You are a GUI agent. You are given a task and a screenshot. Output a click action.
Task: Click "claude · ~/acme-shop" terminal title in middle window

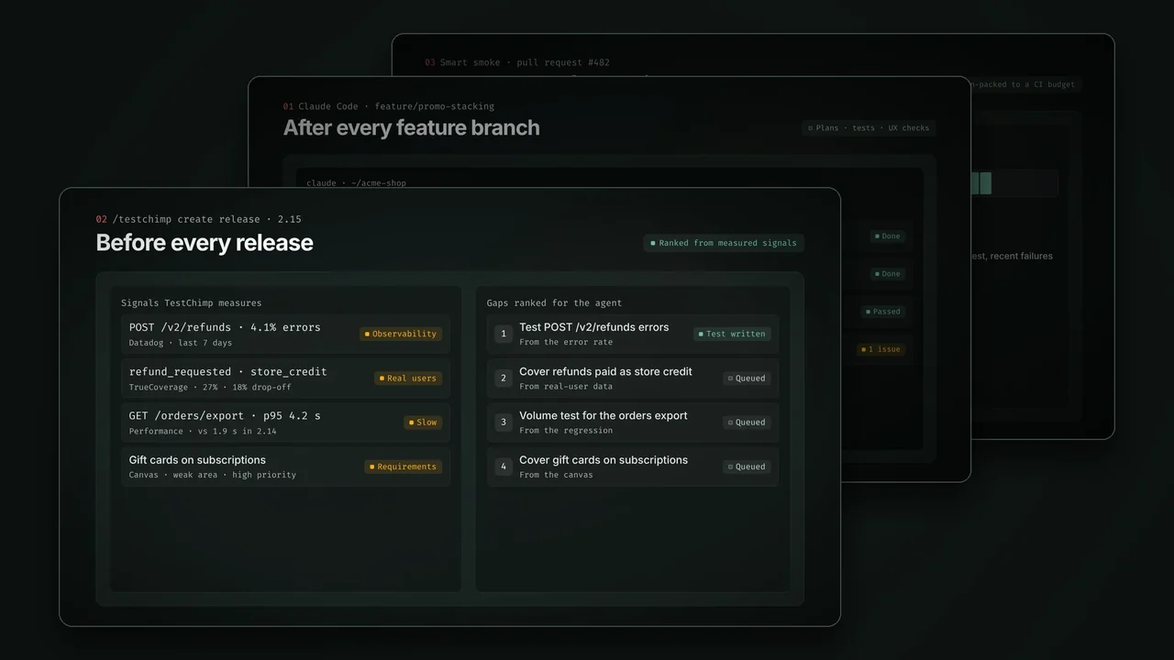click(x=357, y=183)
